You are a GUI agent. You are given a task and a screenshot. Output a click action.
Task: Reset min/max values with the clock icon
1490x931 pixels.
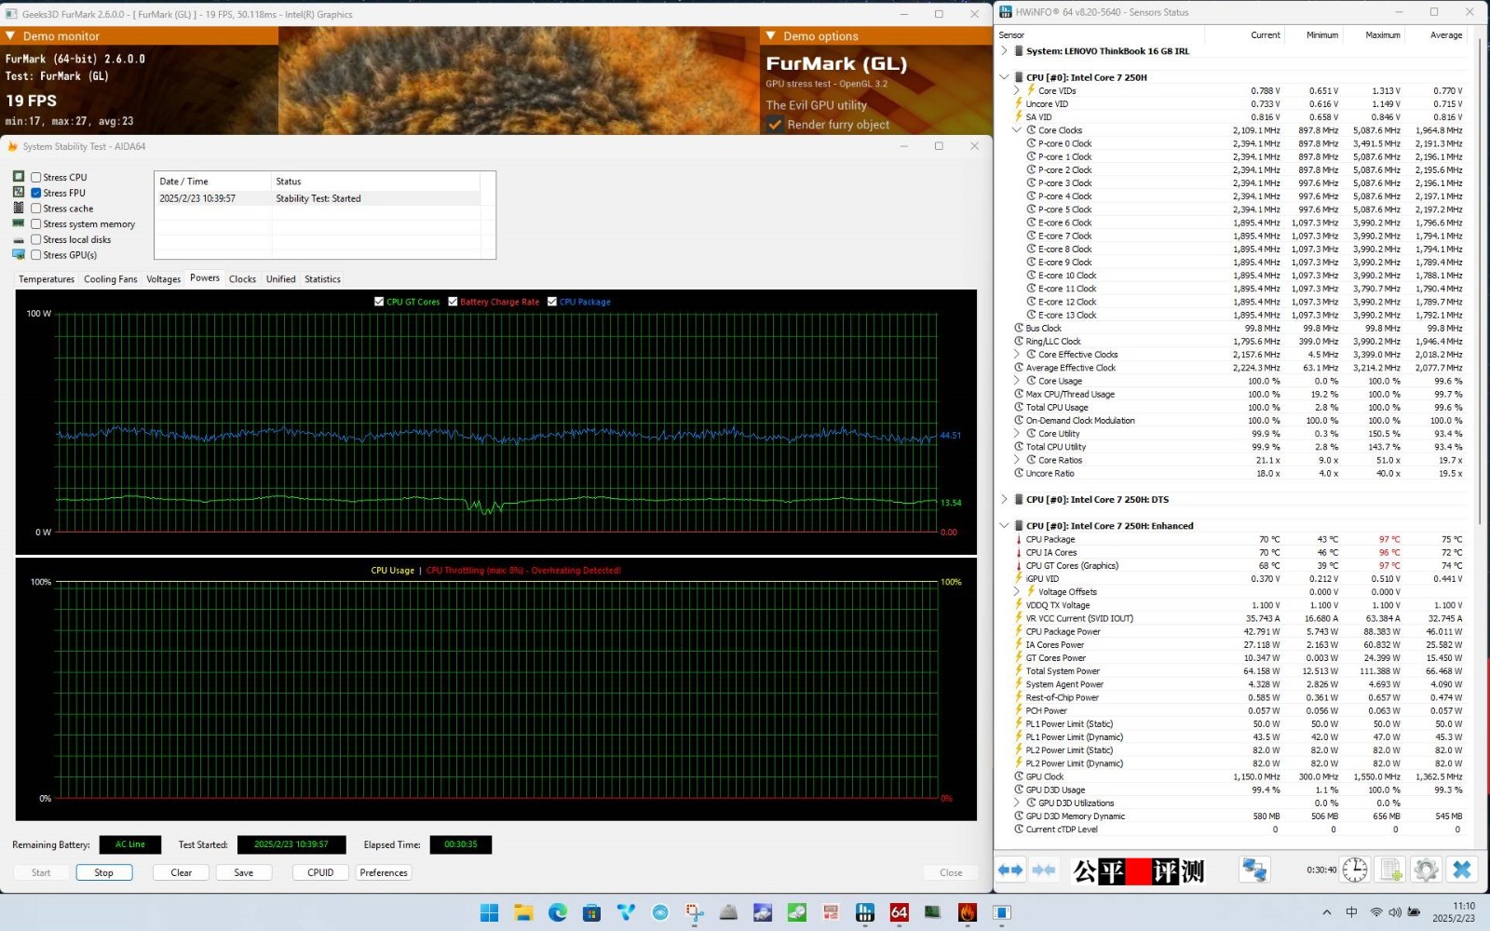[x=1355, y=870]
